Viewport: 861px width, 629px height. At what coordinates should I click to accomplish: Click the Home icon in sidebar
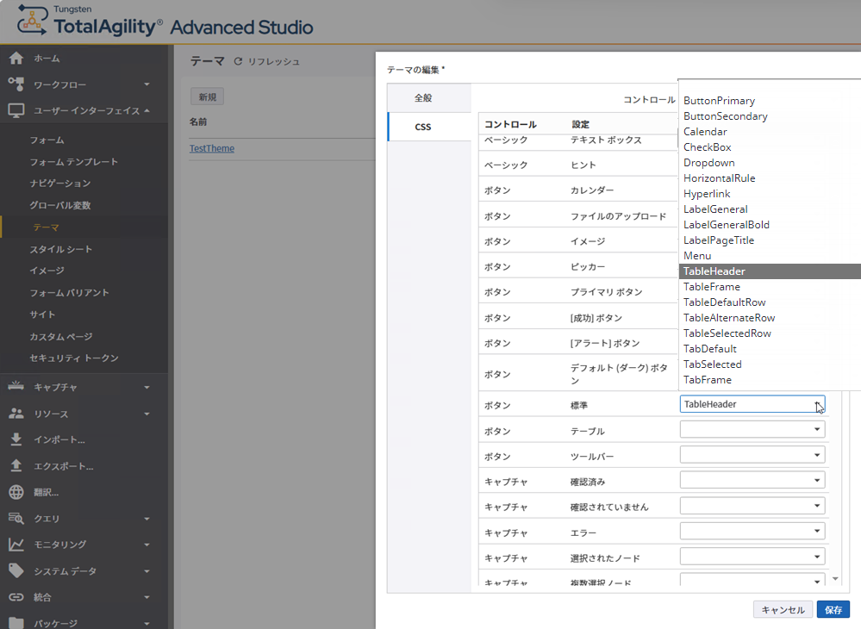click(x=16, y=59)
